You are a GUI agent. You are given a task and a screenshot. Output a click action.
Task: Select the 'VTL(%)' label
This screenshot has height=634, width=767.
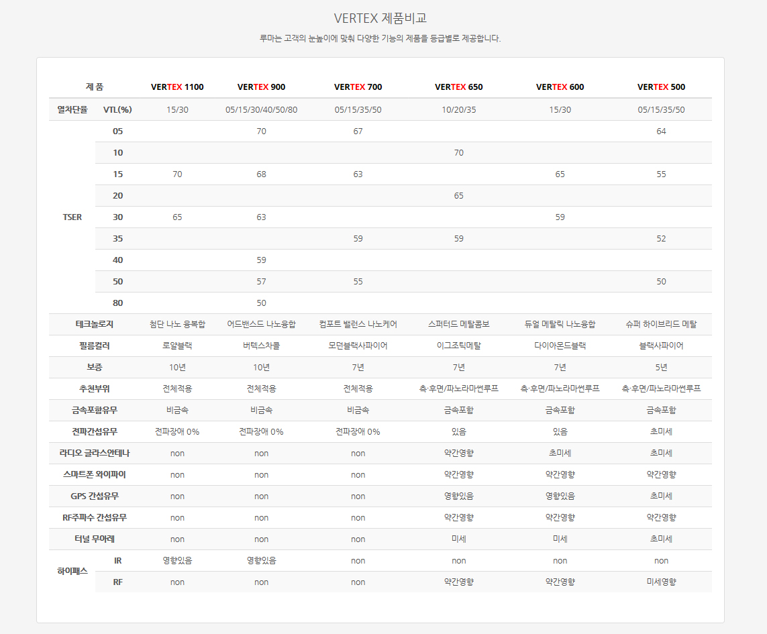117,109
